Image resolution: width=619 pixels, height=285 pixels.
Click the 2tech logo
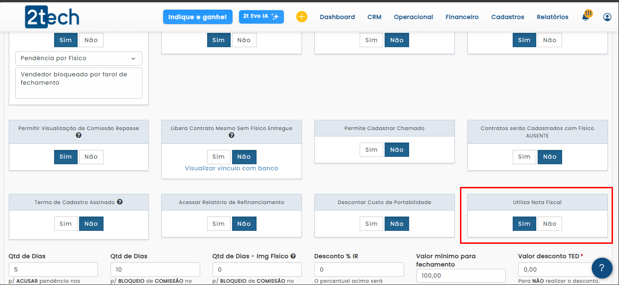click(x=52, y=17)
